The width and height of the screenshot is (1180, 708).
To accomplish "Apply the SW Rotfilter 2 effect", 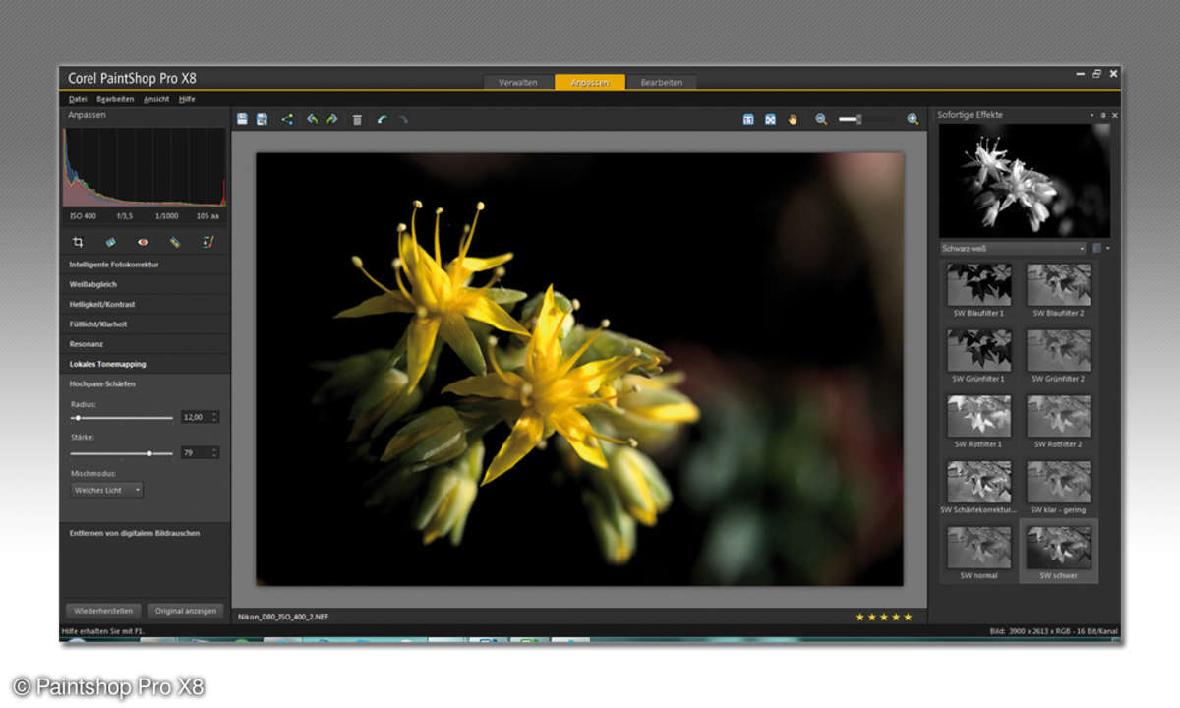I will [x=1058, y=422].
